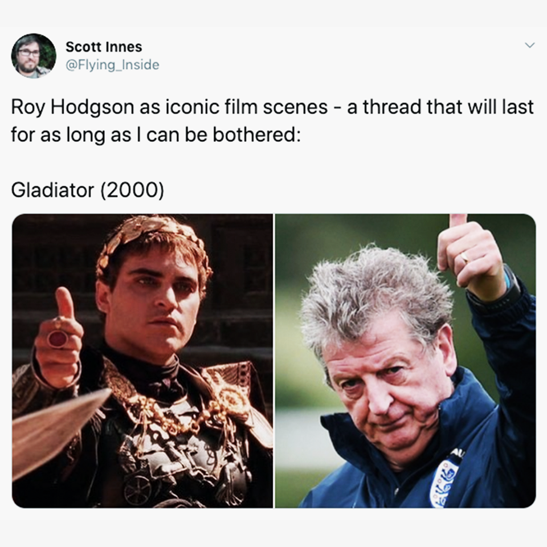
Task: Visit the Scott Innes display name link
Action: click(x=104, y=47)
